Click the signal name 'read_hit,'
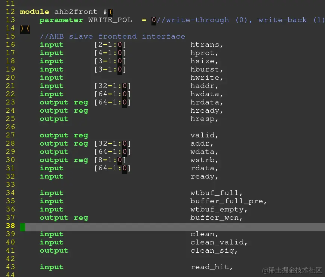 [211, 267]
